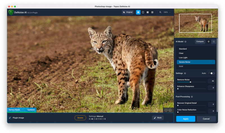This screenshot has height=133, width=225.
Task: Select the RAW AI model
Action: tap(196, 66)
